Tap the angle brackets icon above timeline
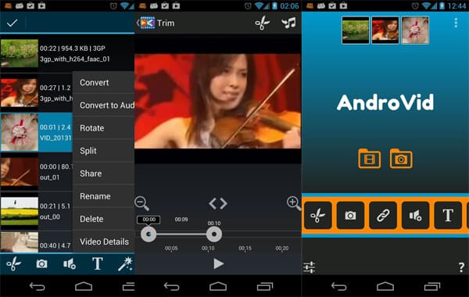The width and height of the screenshot is (469, 297). tap(218, 203)
